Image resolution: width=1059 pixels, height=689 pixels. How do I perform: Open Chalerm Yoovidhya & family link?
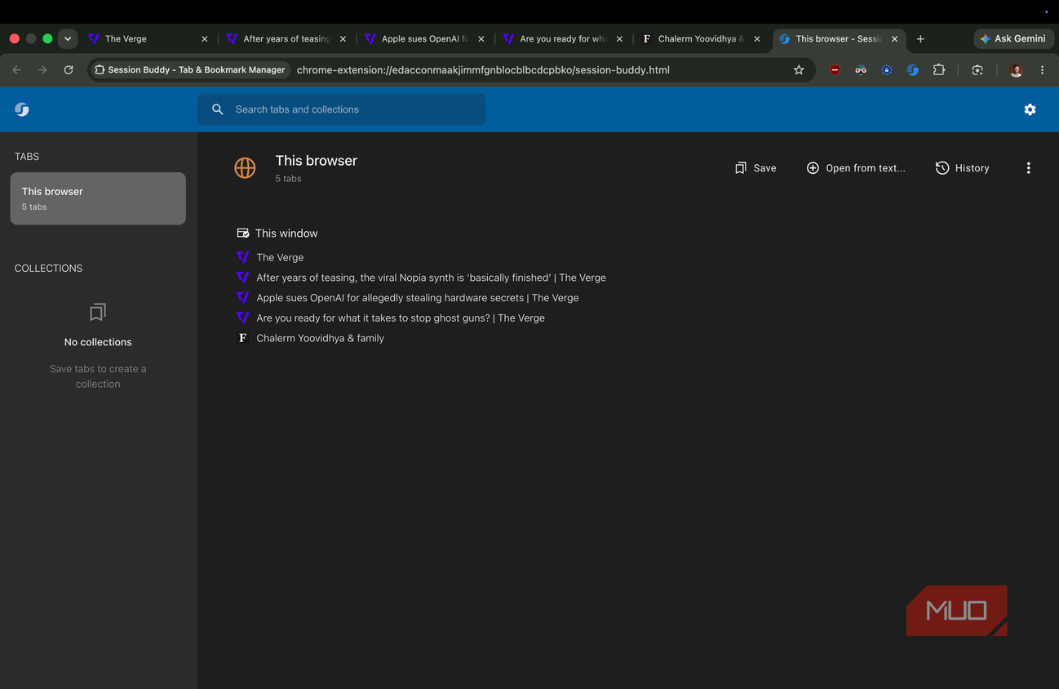(320, 338)
